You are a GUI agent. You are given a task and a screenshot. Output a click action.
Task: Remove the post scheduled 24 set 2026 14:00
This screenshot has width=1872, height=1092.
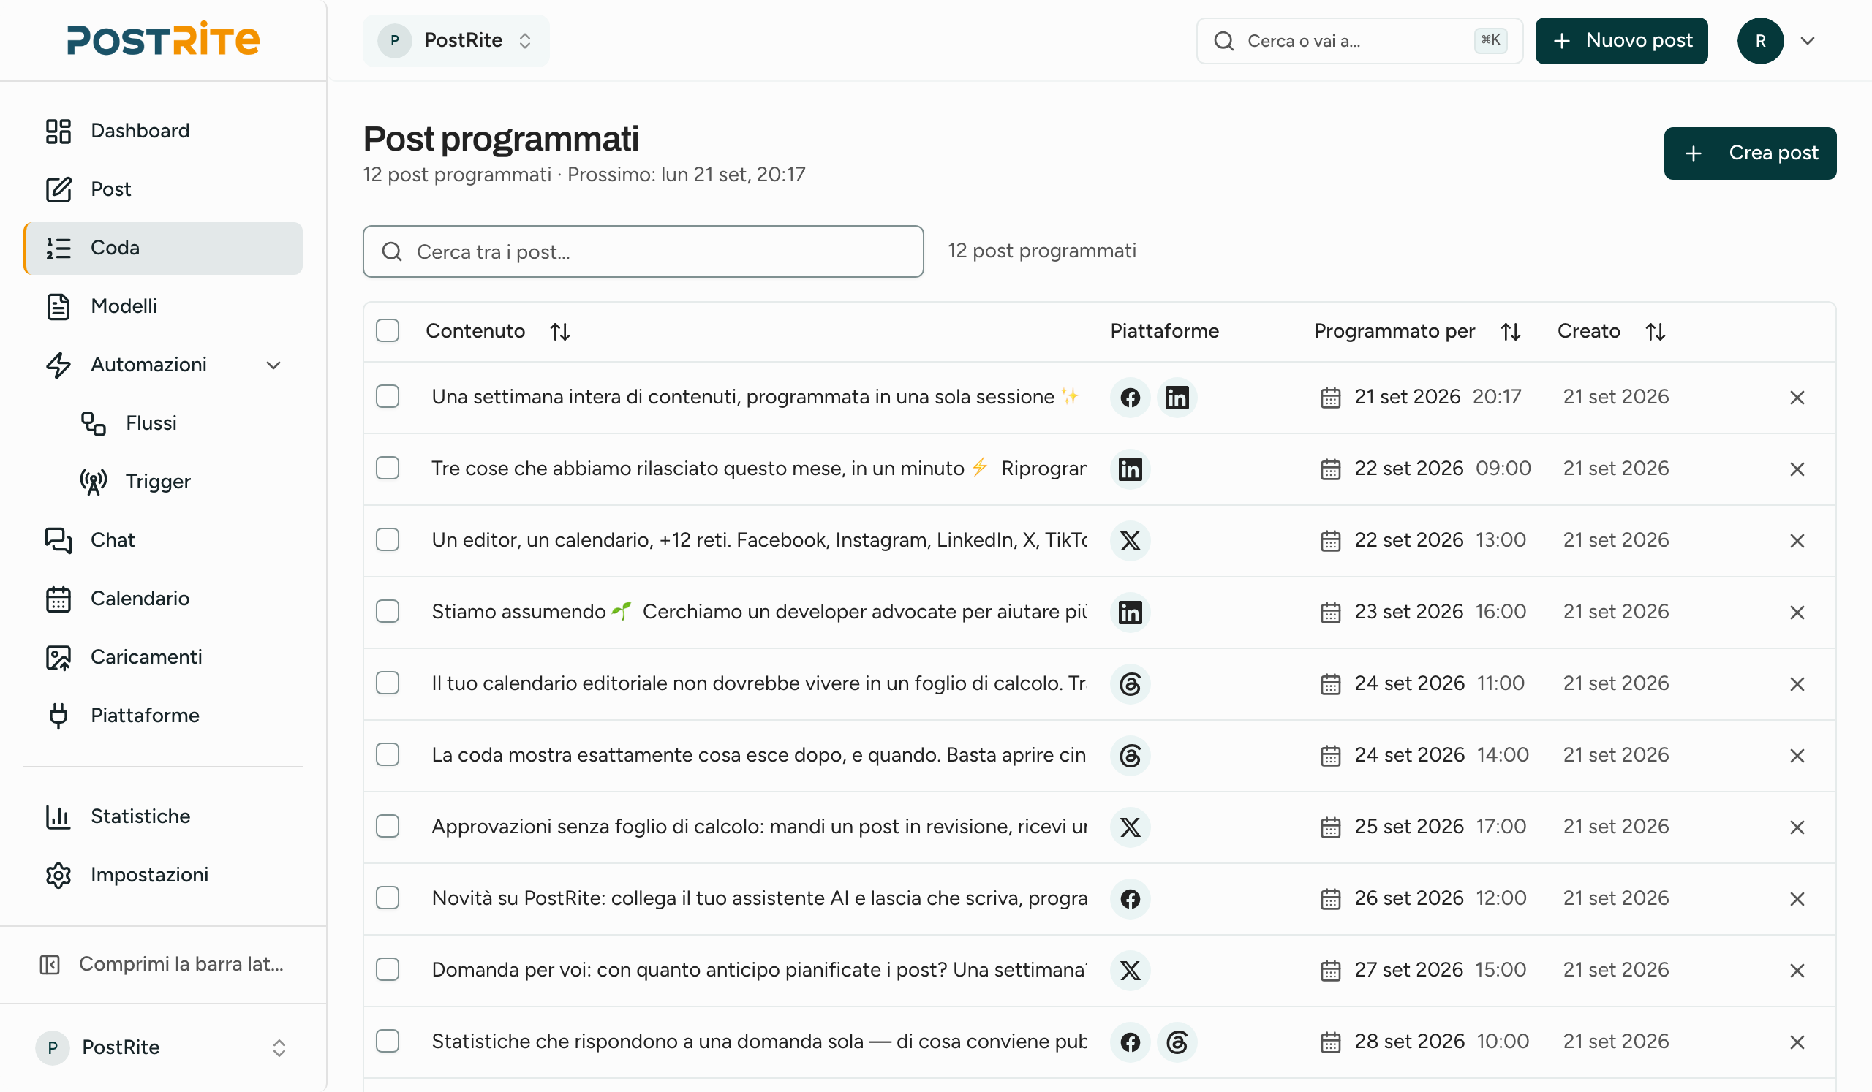point(1796,756)
